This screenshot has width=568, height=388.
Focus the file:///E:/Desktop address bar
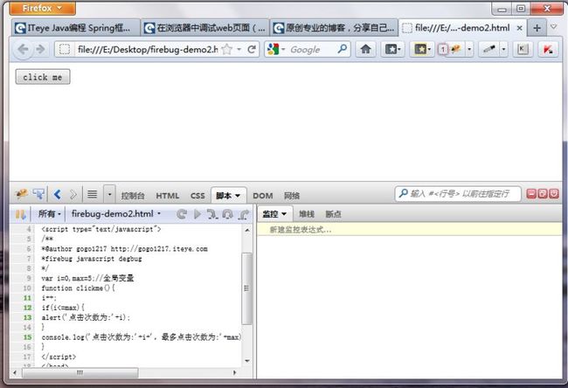(147, 49)
